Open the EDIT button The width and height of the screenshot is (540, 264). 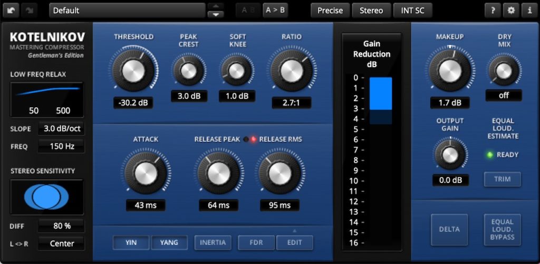coord(295,243)
